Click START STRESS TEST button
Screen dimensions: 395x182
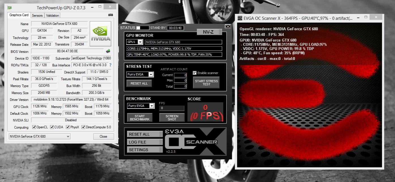click(x=206, y=83)
